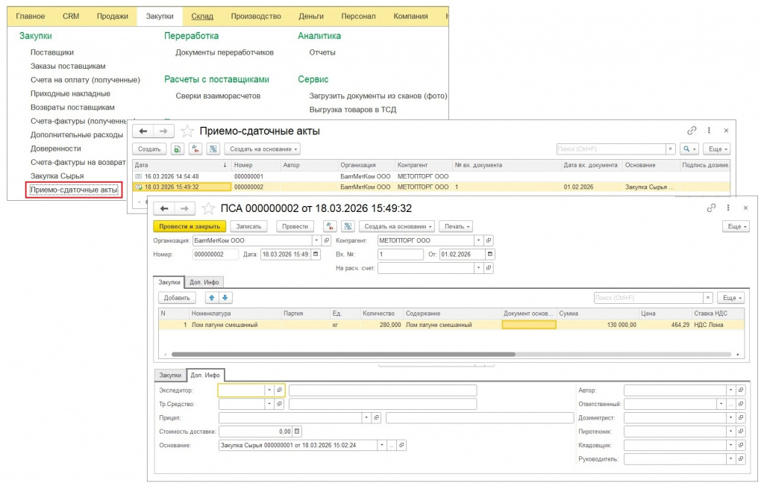764x489 pixels.
Task: Favorite the Приемо-сдаточные акты list star
Action: click(x=187, y=131)
